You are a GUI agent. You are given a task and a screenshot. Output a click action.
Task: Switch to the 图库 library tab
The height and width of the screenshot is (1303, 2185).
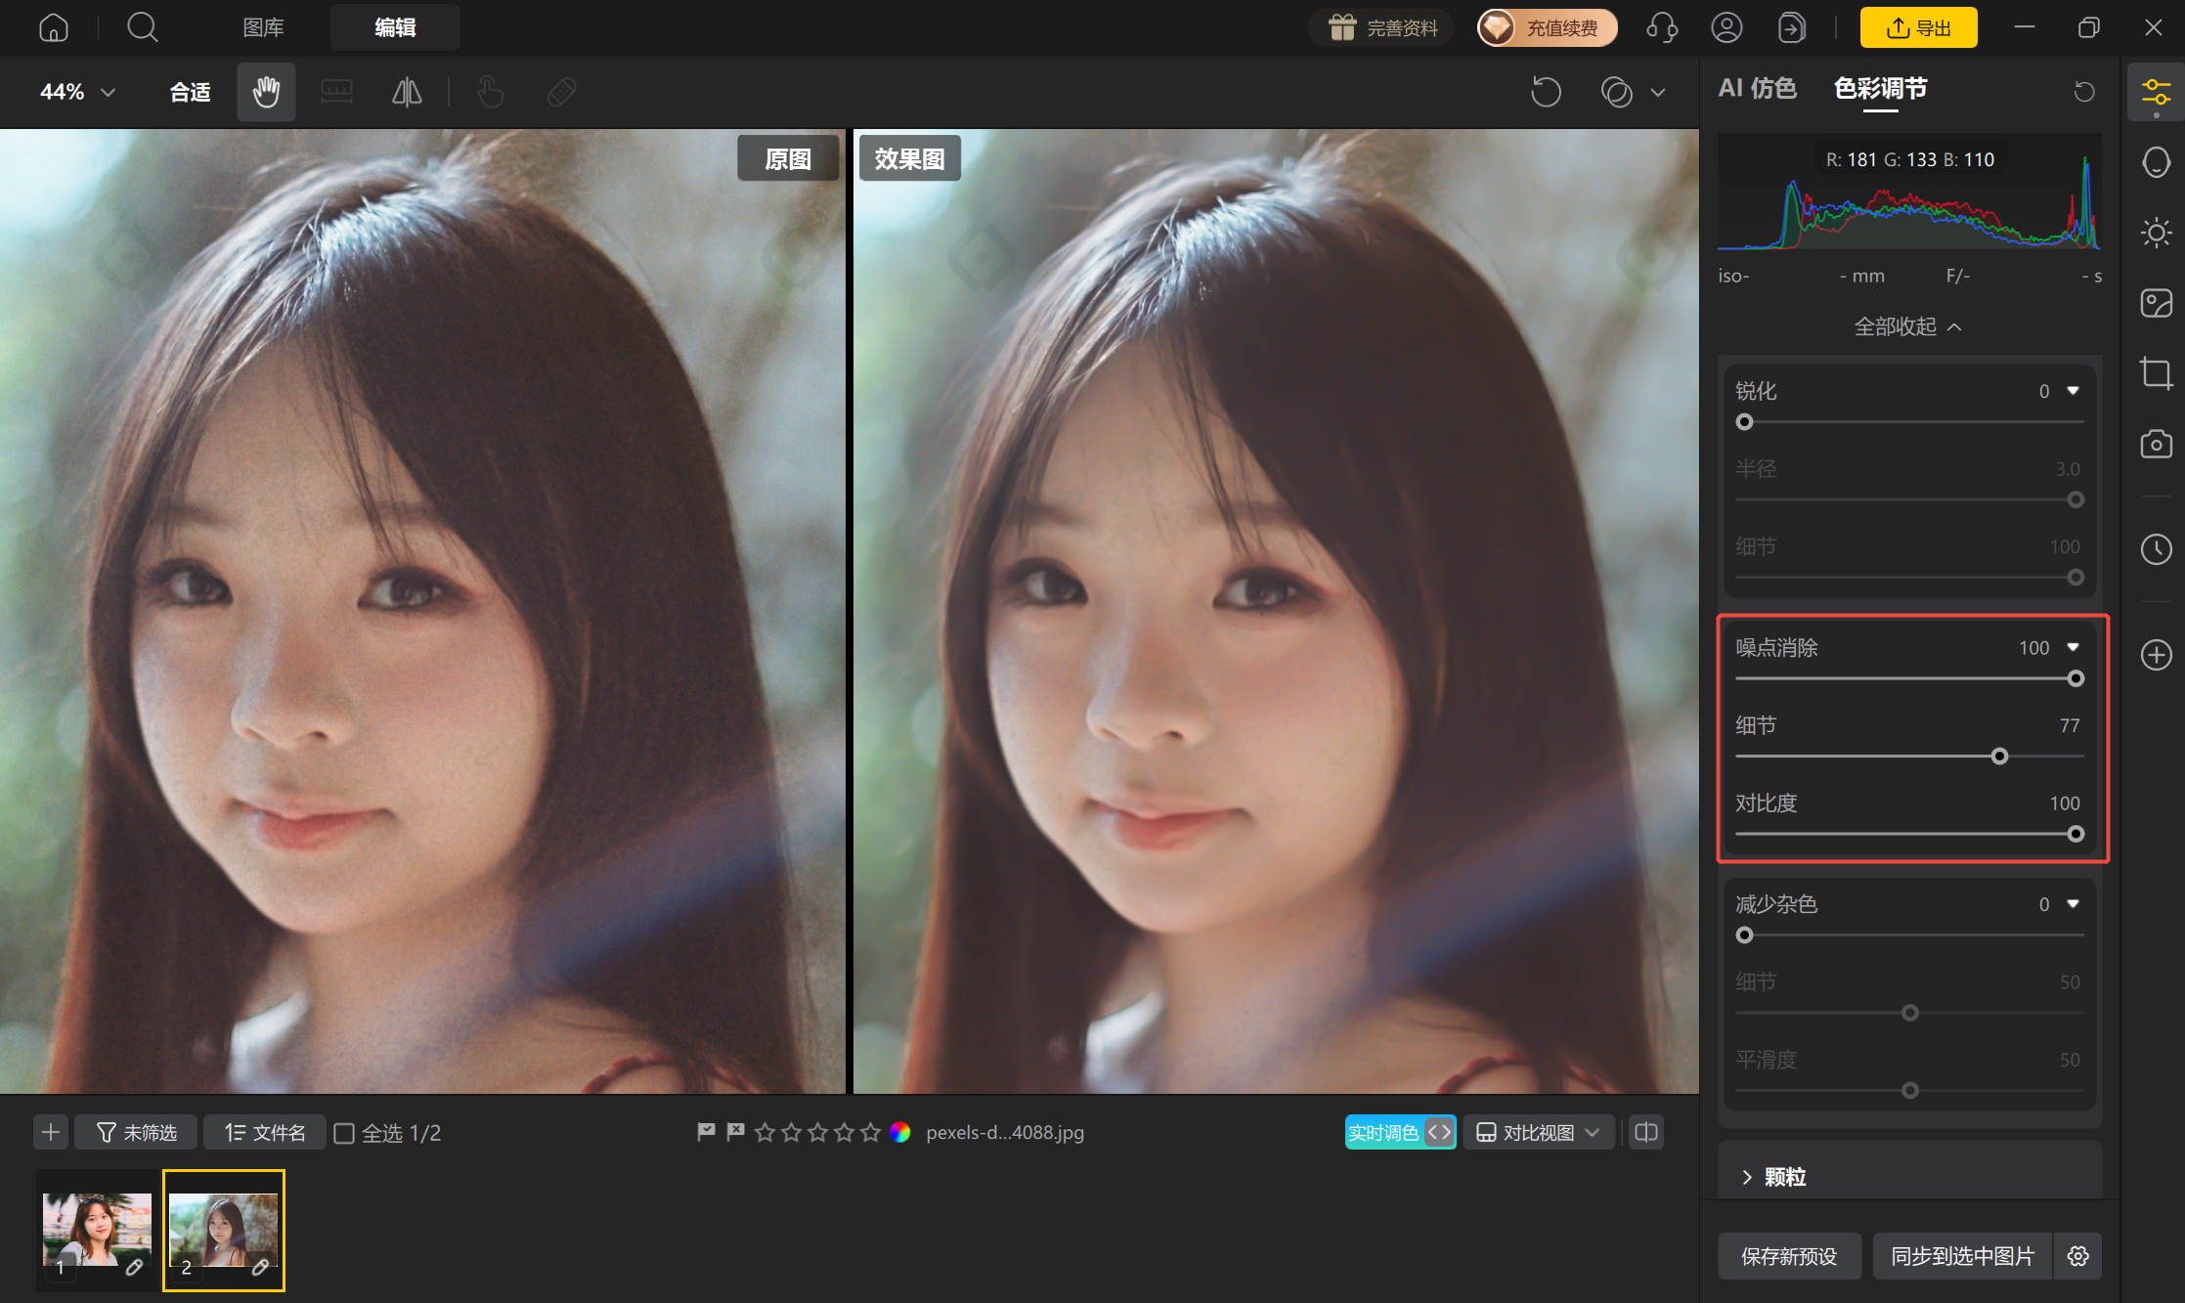click(263, 27)
